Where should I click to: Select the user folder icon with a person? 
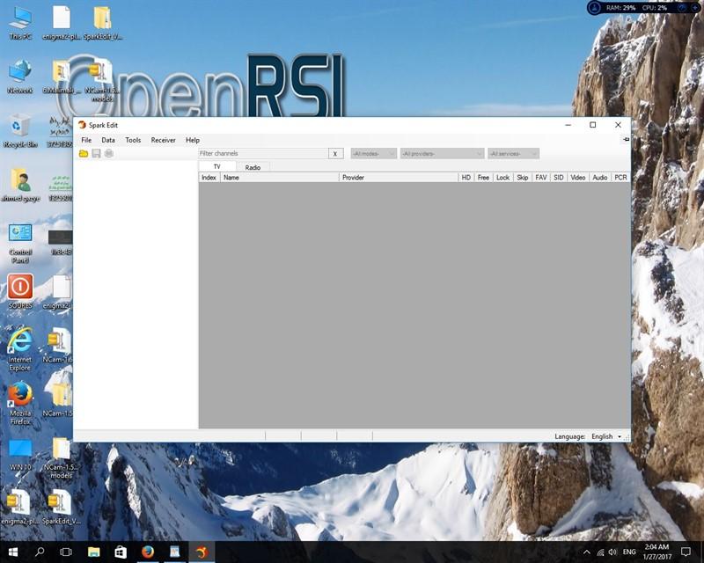20,185
